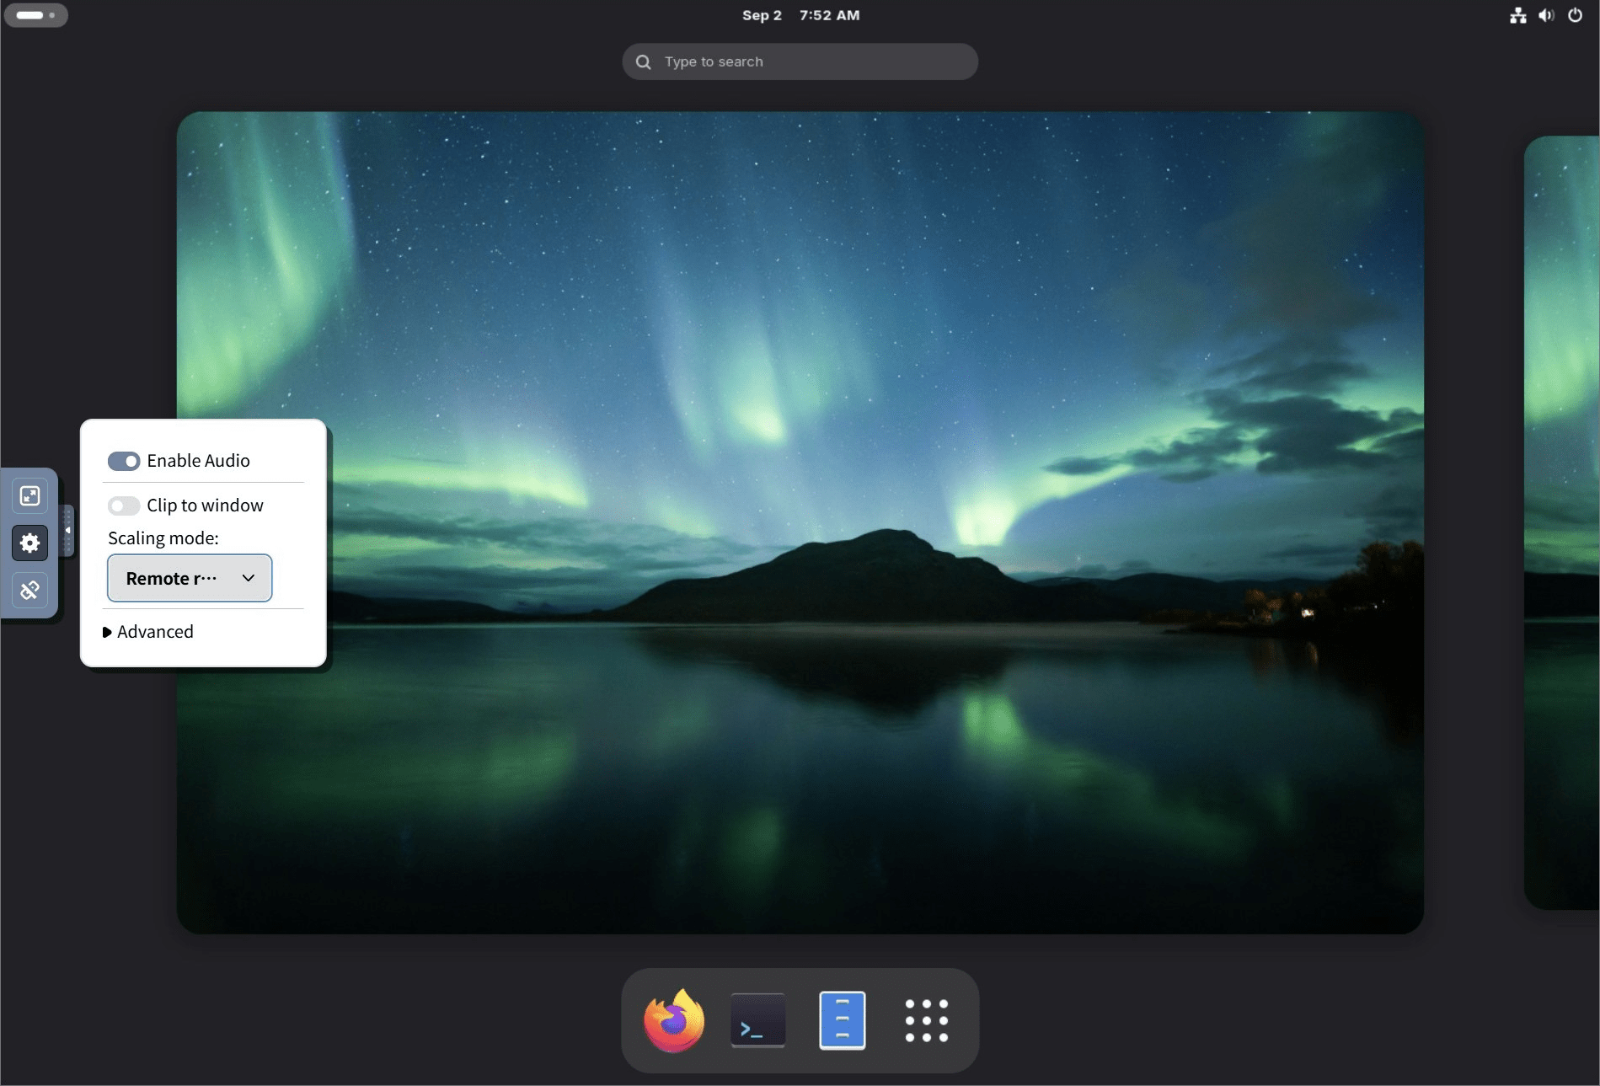This screenshot has height=1086, width=1600.
Task: Click the network status icon
Action: coord(1518,15)
